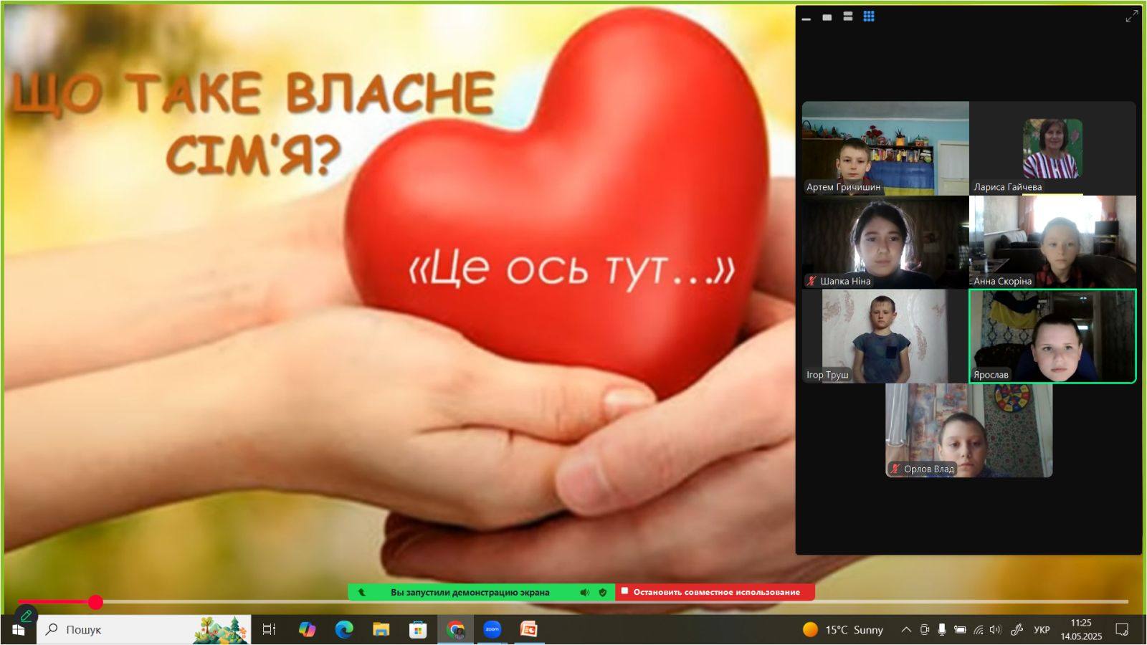Image resolution: width=1147 pixels, height=645 pixels.
Task: Switch to video strip view
Action: pos(848,16)
